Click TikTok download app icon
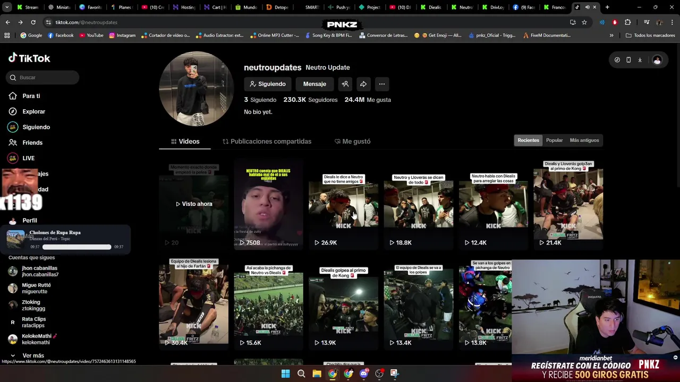The width and height of the screenshot is (680, 382). (x=640, y=60)
